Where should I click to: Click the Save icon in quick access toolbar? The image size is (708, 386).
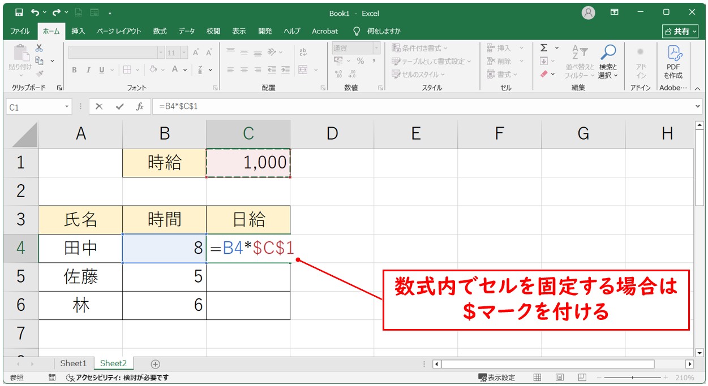19,12
